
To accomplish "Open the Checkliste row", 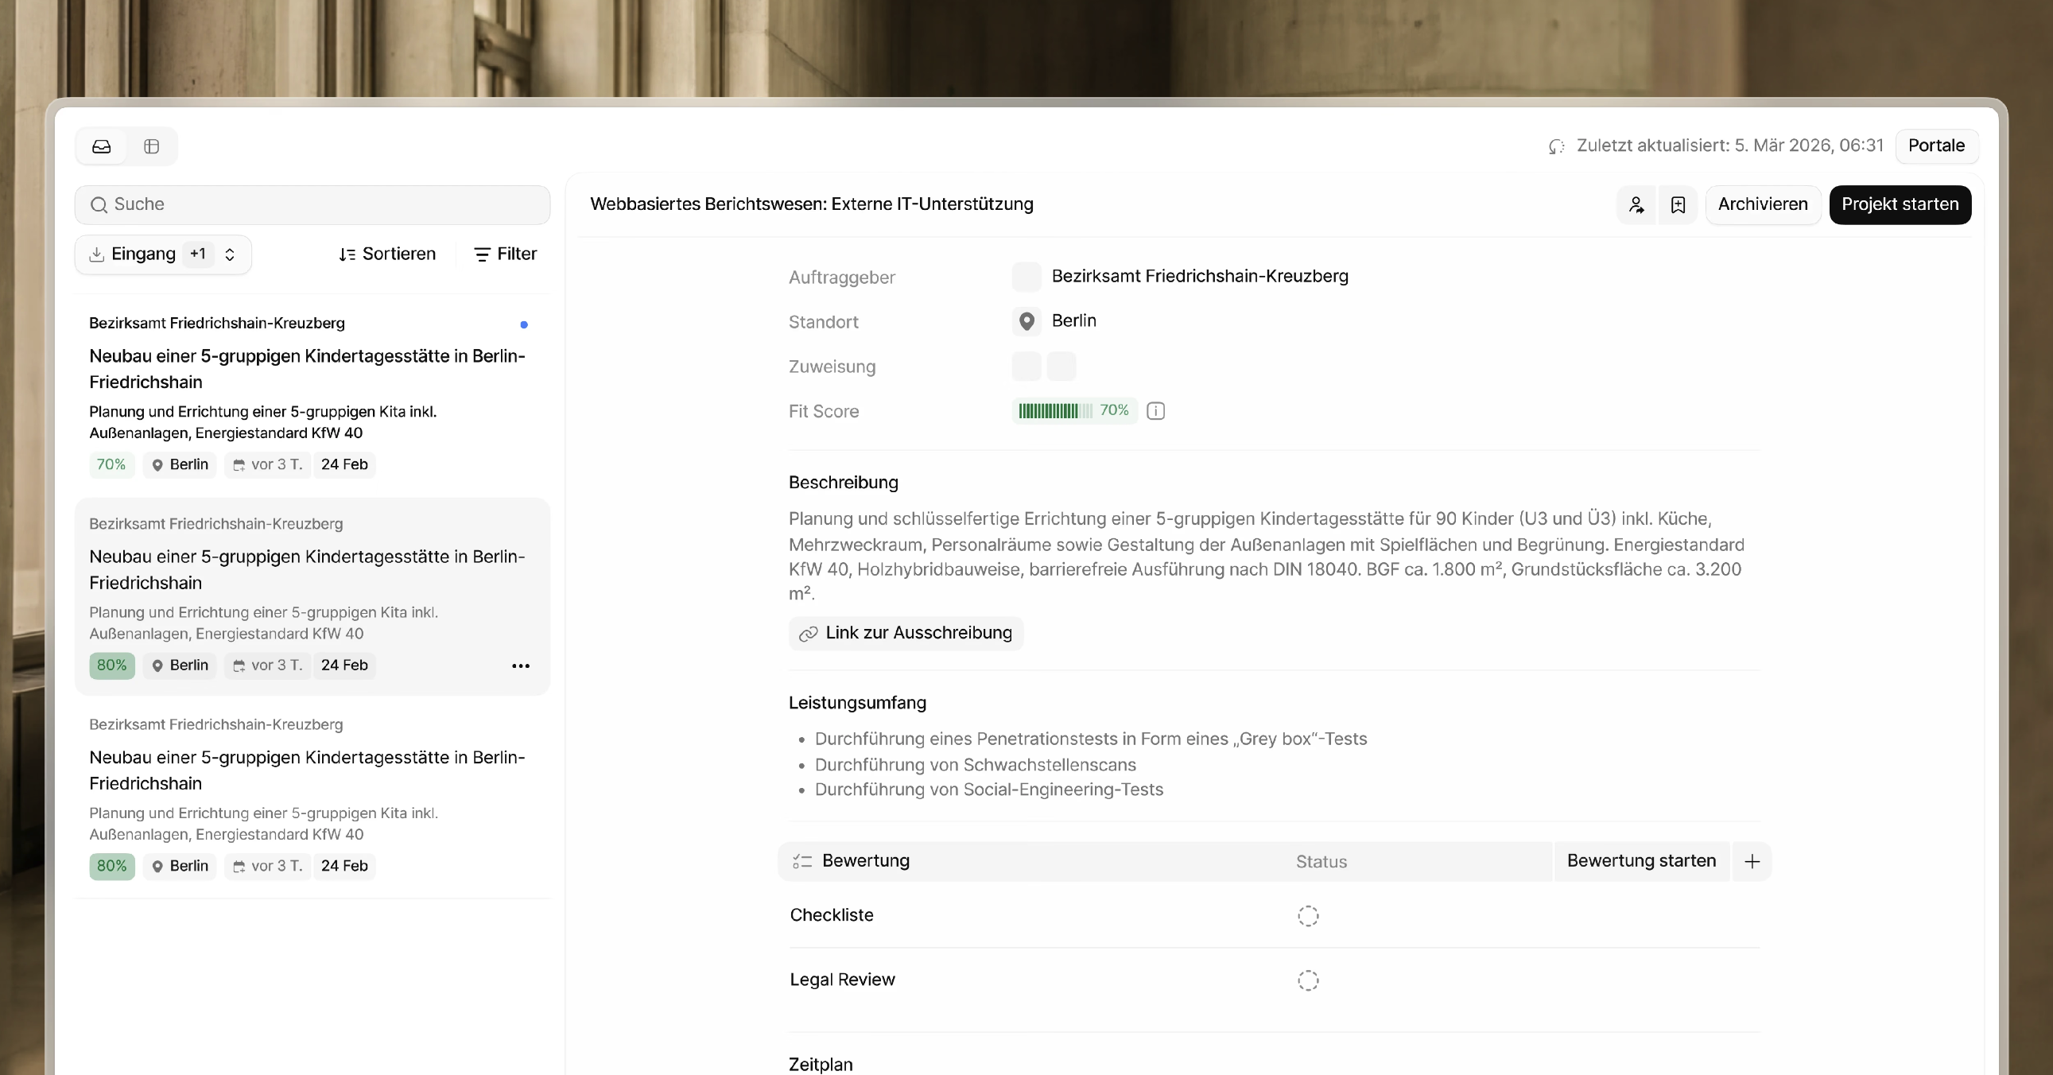I will coord(1274,917).
